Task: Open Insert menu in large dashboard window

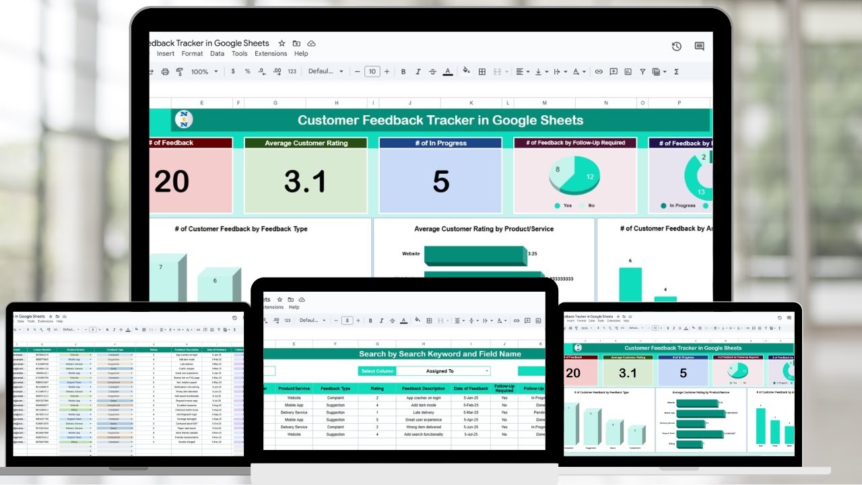Action: 166,54
